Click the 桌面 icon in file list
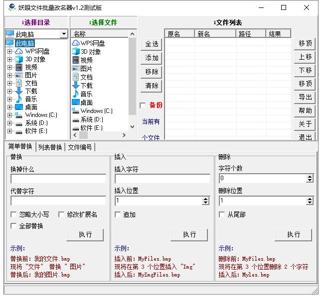 (76, 102)
